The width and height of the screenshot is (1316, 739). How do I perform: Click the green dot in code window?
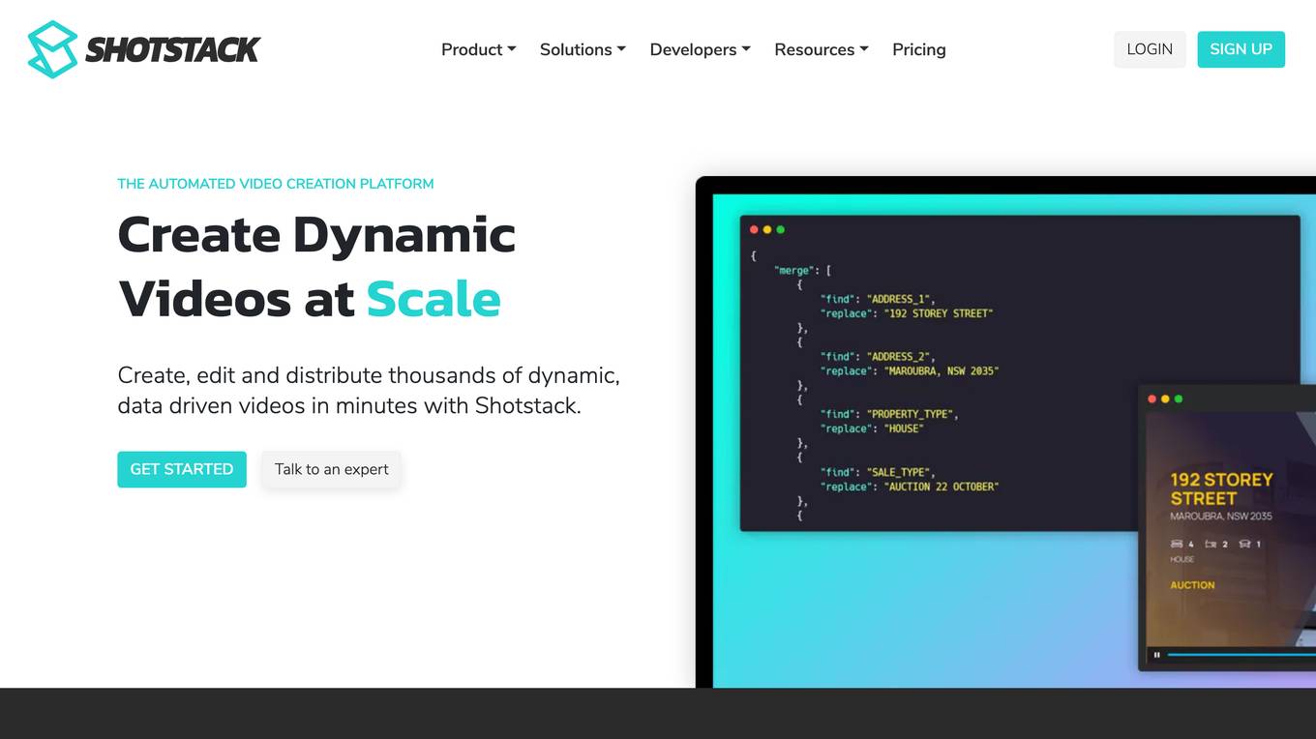click(781, 229)
